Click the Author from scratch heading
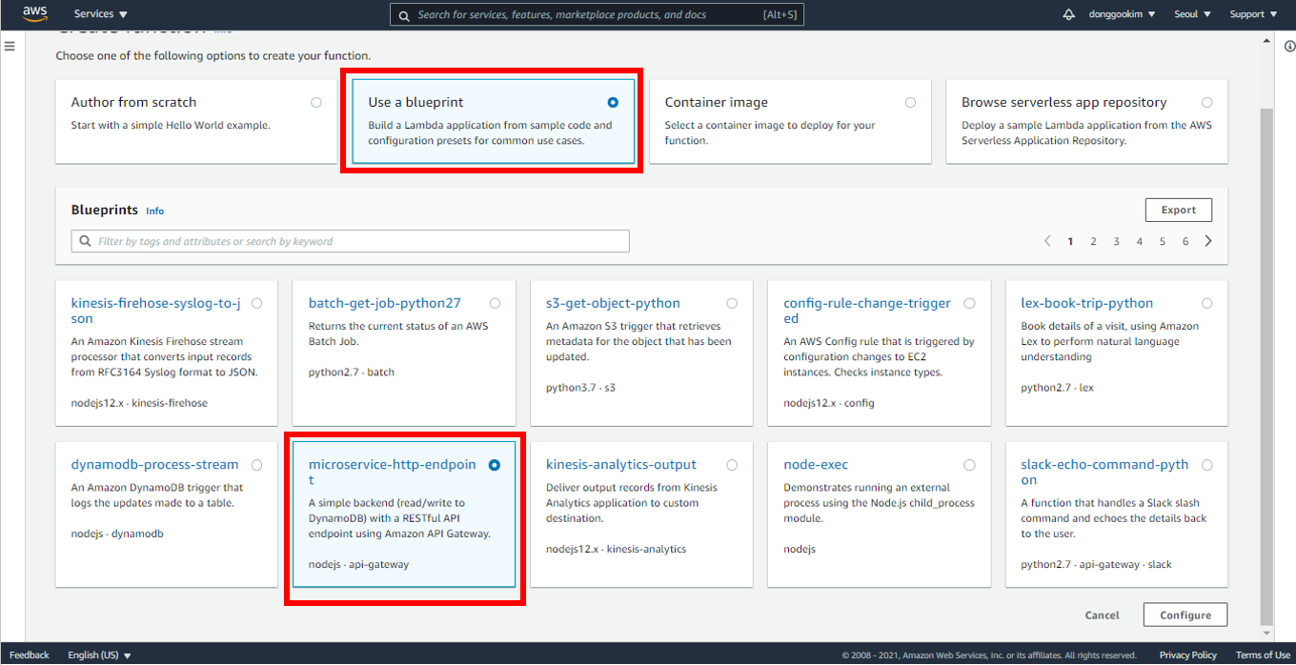Screen dimensions: 1296x665 (x=134, y=102)
